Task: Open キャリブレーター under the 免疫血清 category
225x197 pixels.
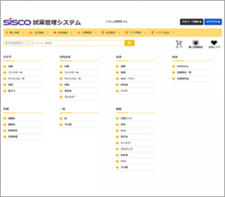Action: (72, 79)
